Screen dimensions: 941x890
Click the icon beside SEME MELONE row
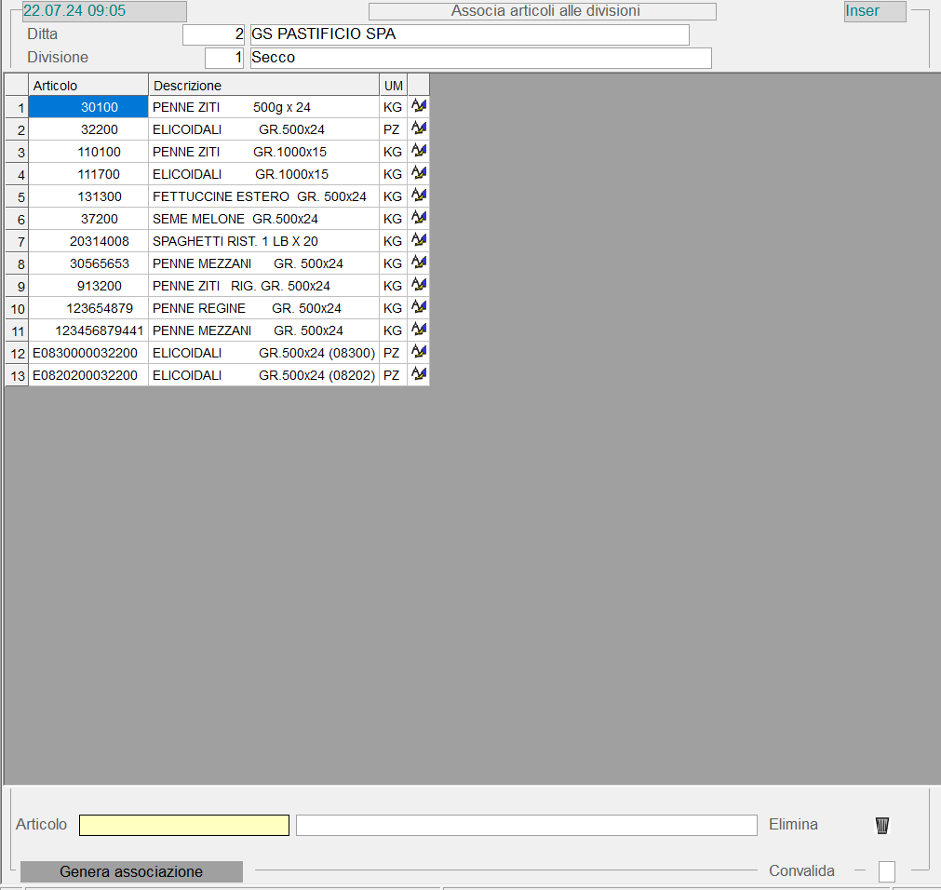419,219
